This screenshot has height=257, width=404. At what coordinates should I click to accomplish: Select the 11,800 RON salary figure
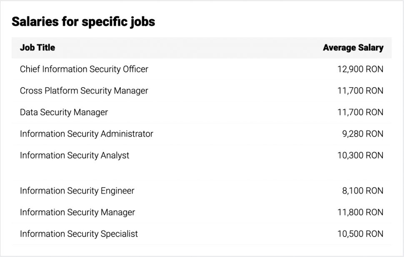pyautogui.click(x=360, y=212)
